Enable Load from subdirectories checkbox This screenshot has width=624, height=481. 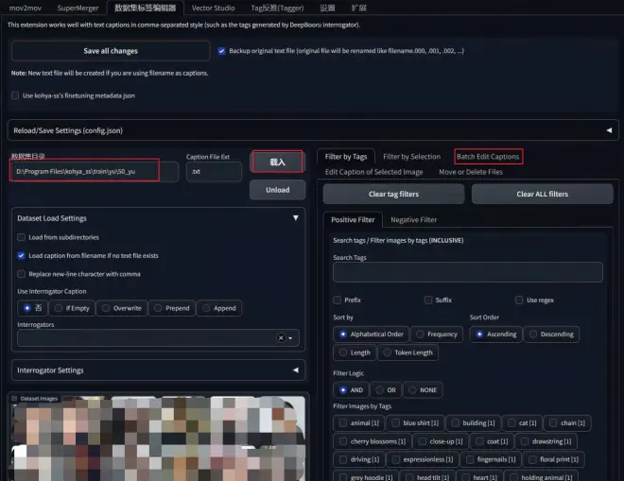(21, 237)
